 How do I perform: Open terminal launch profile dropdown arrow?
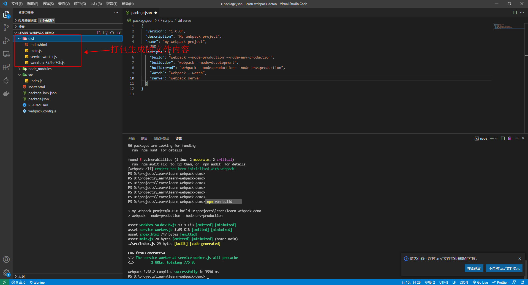tap(496, 139)
